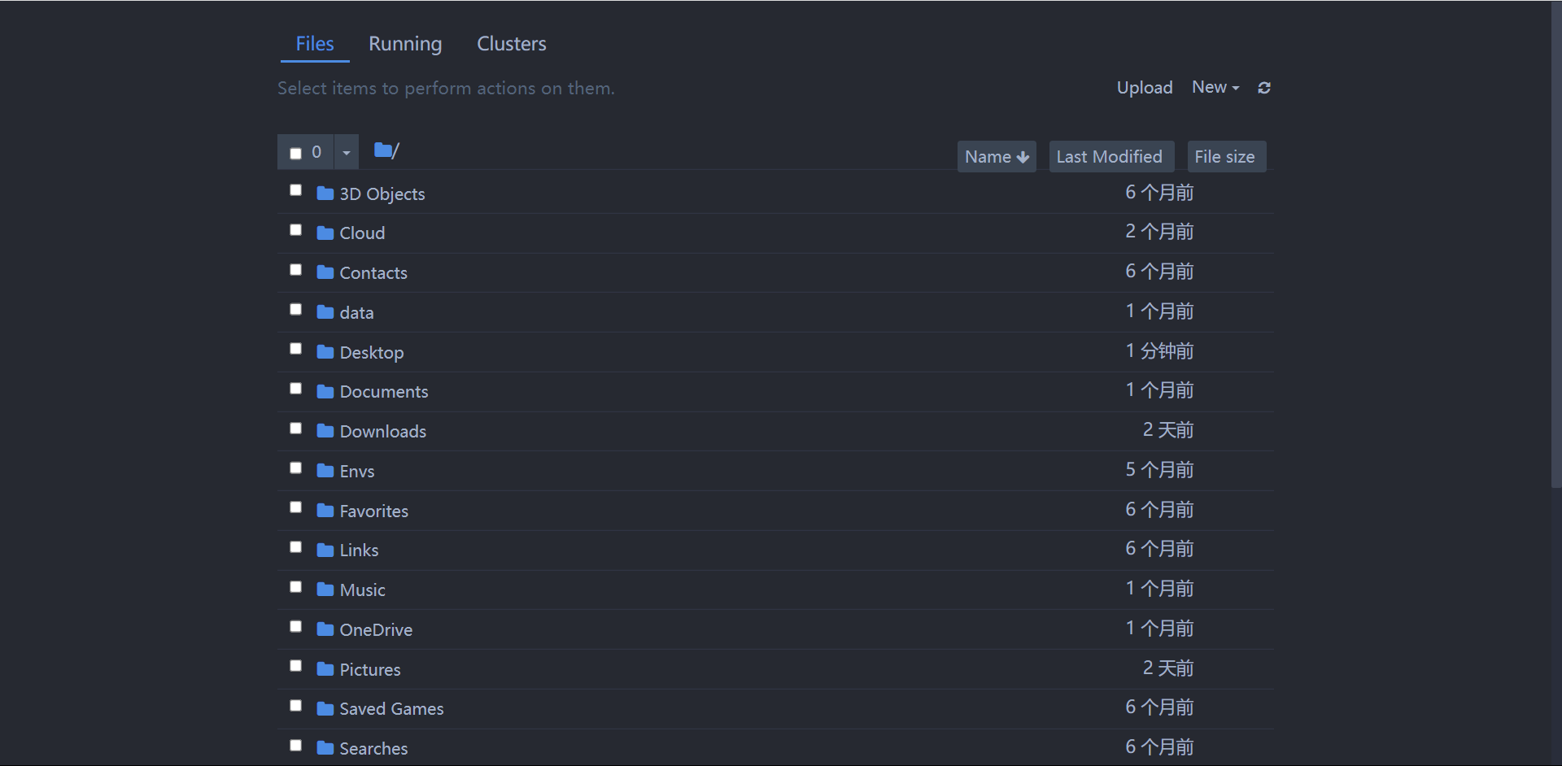Click the Documents folder icon
Image resolution: width=1562 pixels, height=766 pixels.
[x=325, y=392]
